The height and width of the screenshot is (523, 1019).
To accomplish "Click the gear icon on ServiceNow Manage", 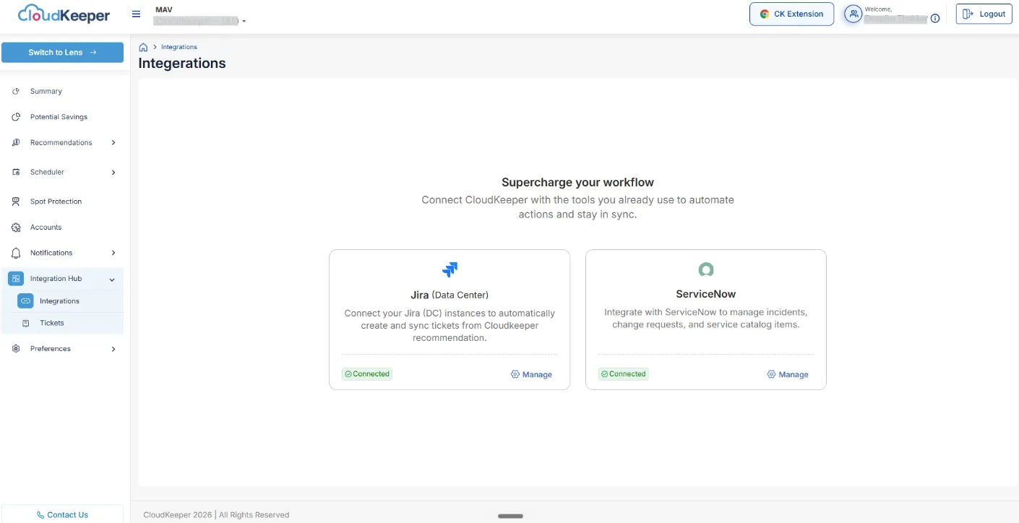I will point(772,374).
